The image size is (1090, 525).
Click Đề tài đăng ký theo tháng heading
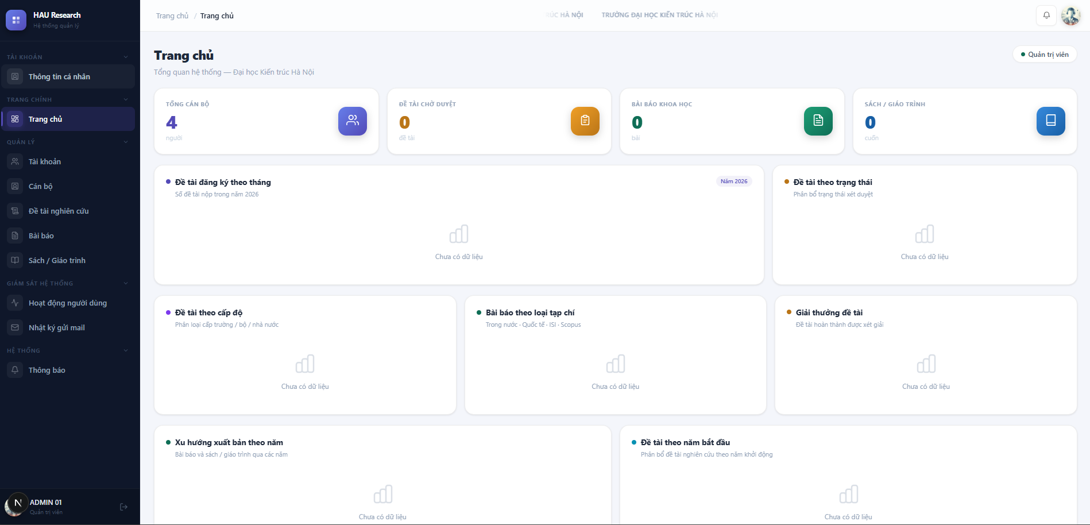[223, 182]
